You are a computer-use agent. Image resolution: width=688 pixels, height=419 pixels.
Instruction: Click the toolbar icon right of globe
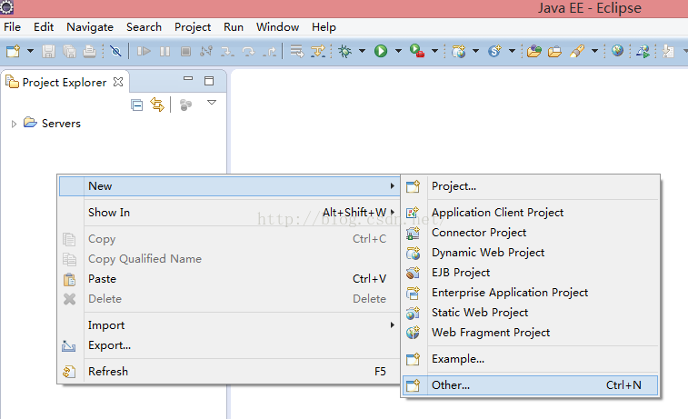point(643,51)
